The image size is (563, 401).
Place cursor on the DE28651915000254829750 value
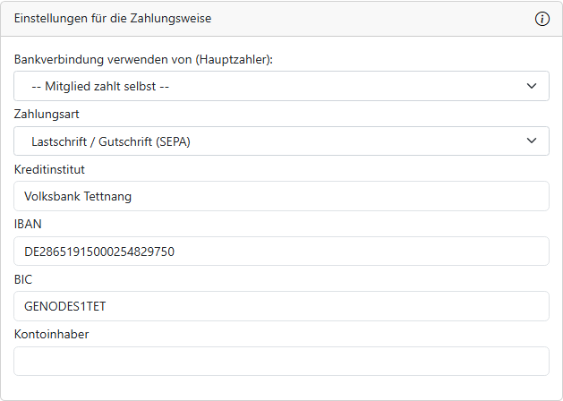coord(99,252)
